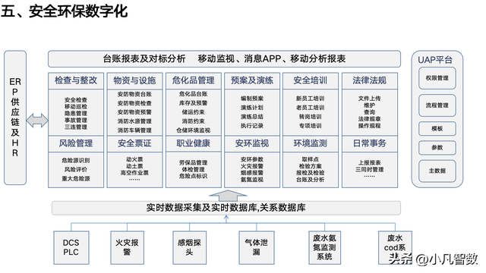Open the 物资与设施 module header
Viewport: 486px width, 273px height.
[134, 81]
